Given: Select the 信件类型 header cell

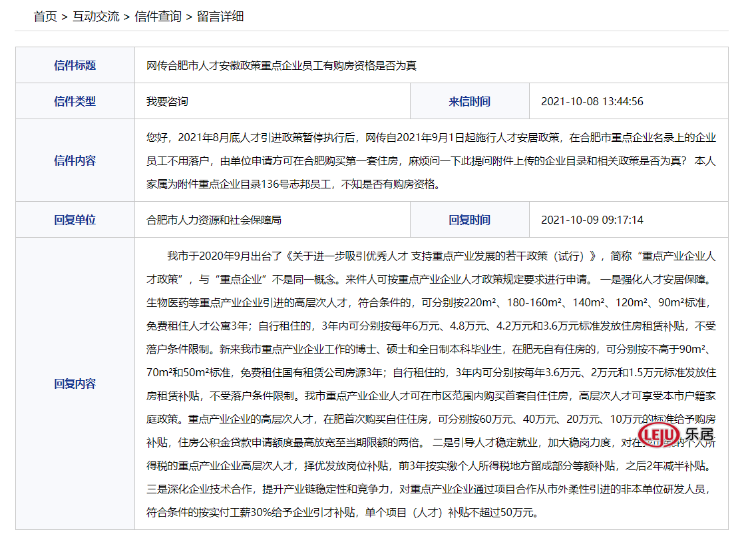Looking at the screenshot, I should (75, 101).
